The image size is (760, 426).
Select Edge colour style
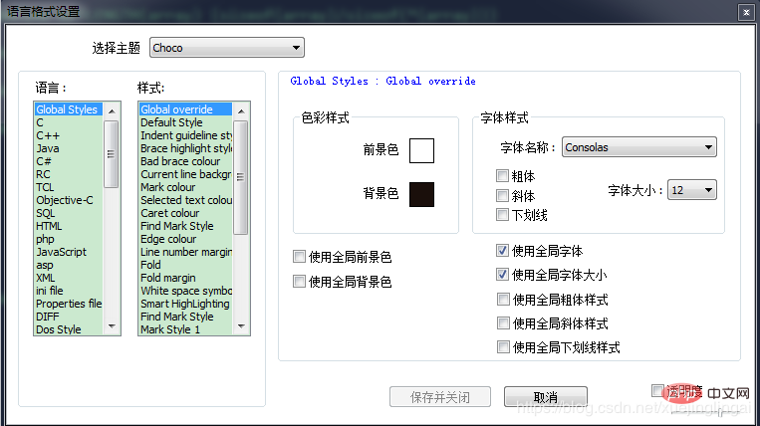click(x=185, y=239)
